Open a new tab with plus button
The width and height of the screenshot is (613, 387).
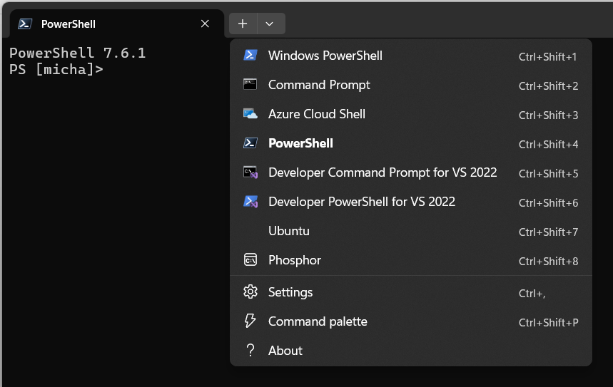click(243, 24)
